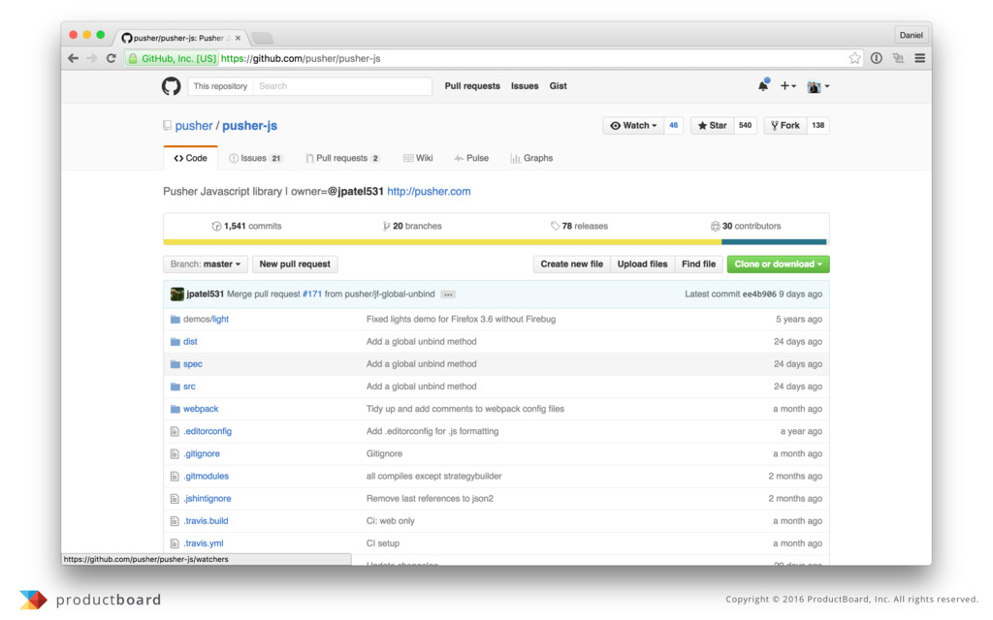993x620 pixels.
Task: View the 1,541 commits
Action: (247, 227)
